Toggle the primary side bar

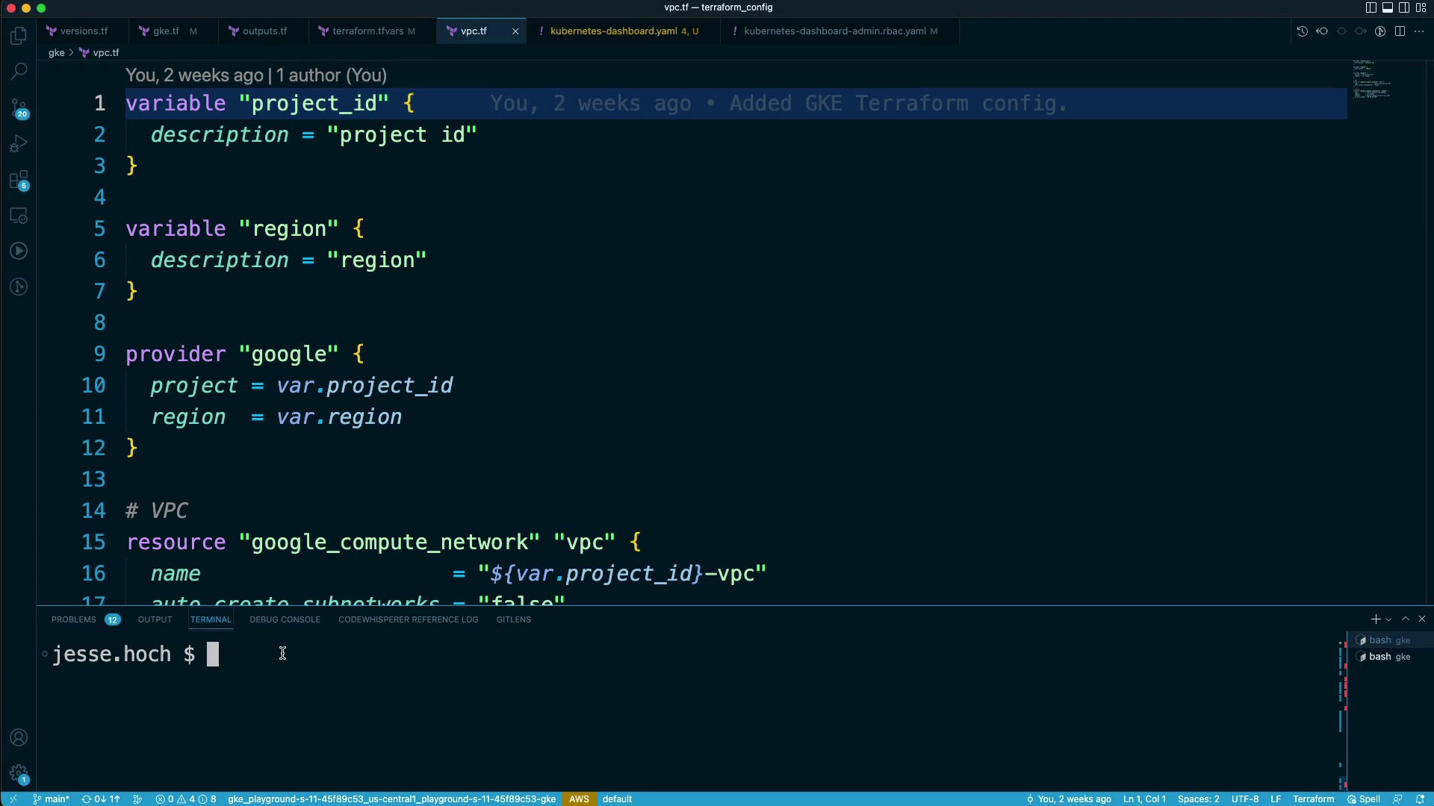click(x=1371, y=7)
